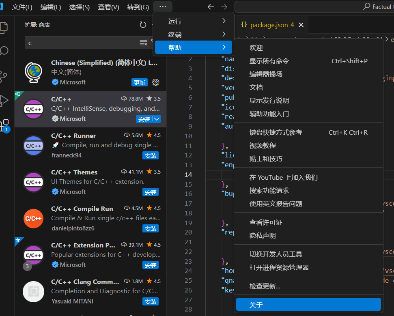Click the C/C++ Themes extension logo
This screenshot has width=394, height=316.
33,182
